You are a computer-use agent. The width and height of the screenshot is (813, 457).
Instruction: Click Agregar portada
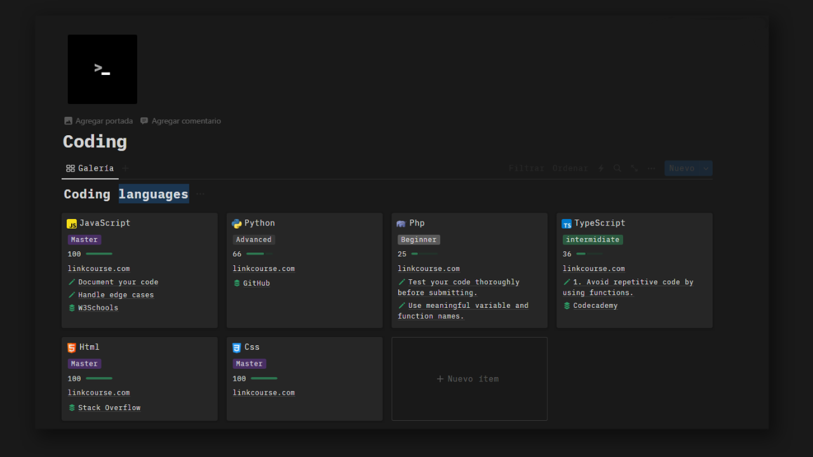(x=98, y=121)
